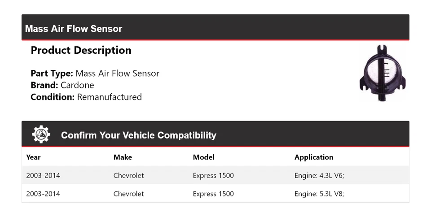The height and width of the screenshot is (217, 431).
Task: Click the Make column header
Action: (x=123, y=157)
